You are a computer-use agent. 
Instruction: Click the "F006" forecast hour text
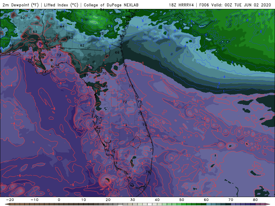(204, 5)
